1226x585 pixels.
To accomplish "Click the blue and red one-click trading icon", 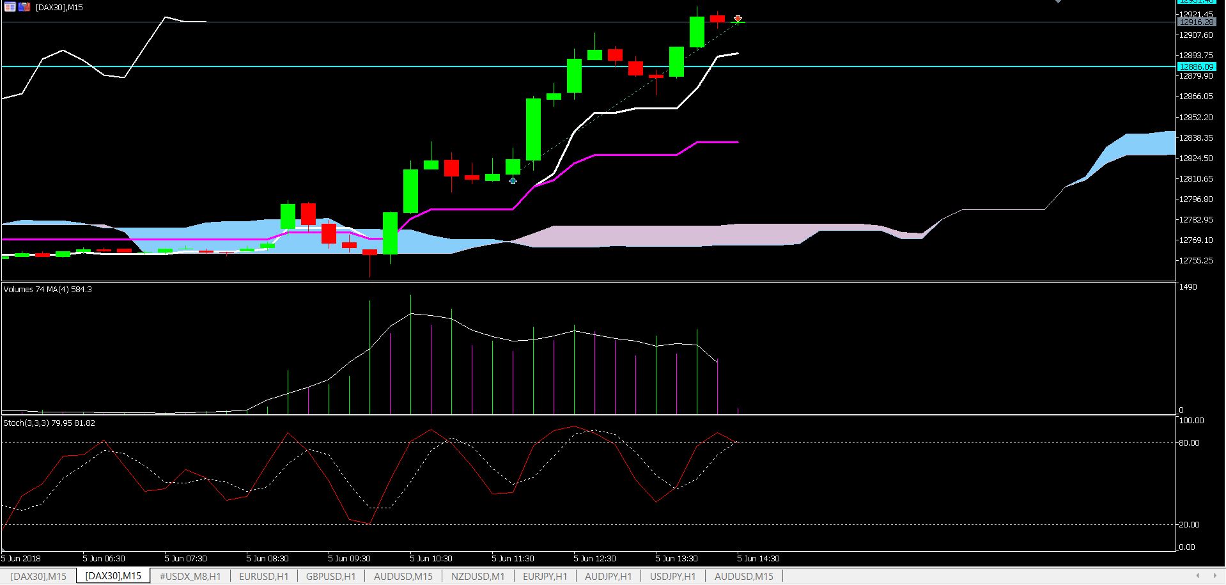I will click(x=24, y=7).
